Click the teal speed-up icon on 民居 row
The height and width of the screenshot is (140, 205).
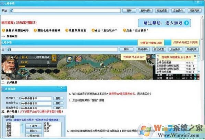point(195,78)
